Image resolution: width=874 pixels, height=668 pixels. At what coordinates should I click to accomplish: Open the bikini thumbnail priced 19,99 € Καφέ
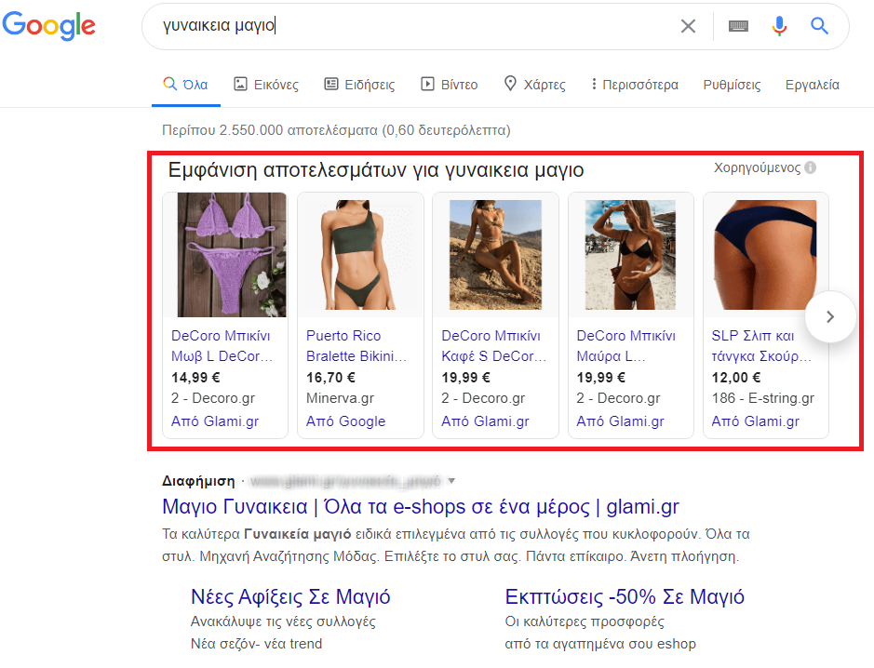pos(495,255)
